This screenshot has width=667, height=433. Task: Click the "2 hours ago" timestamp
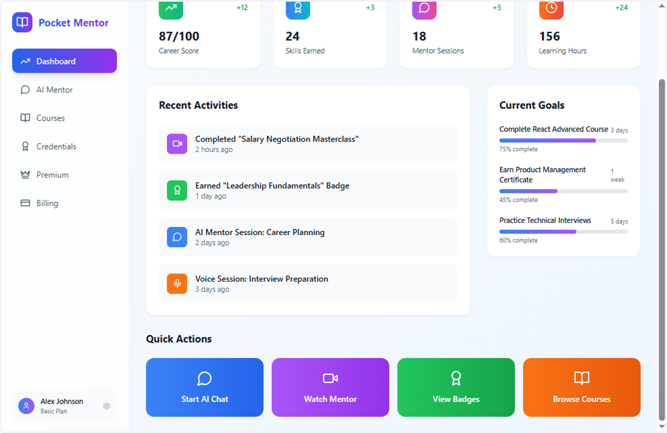pos(214,150)
